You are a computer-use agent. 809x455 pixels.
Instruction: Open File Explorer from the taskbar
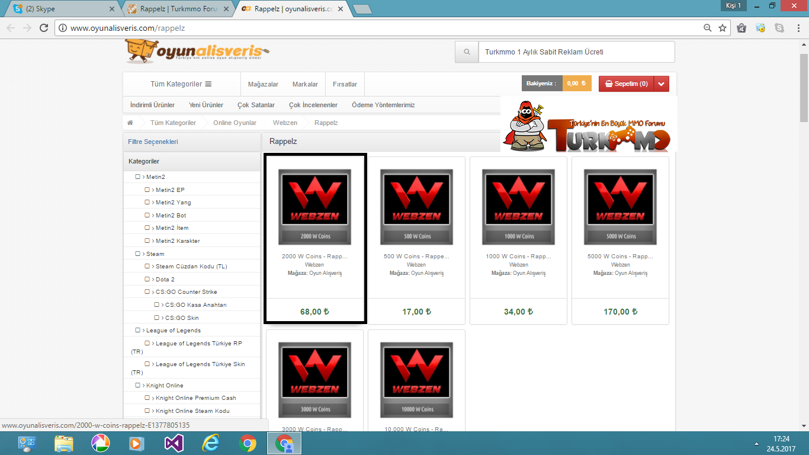coord(63,443)
